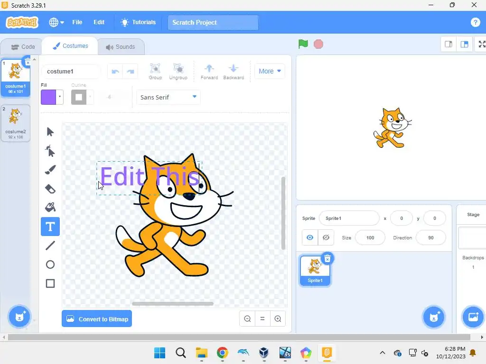This screenshot has height=364, width=486.
Task: Click the Undo arrow
Action: (115, 72)
